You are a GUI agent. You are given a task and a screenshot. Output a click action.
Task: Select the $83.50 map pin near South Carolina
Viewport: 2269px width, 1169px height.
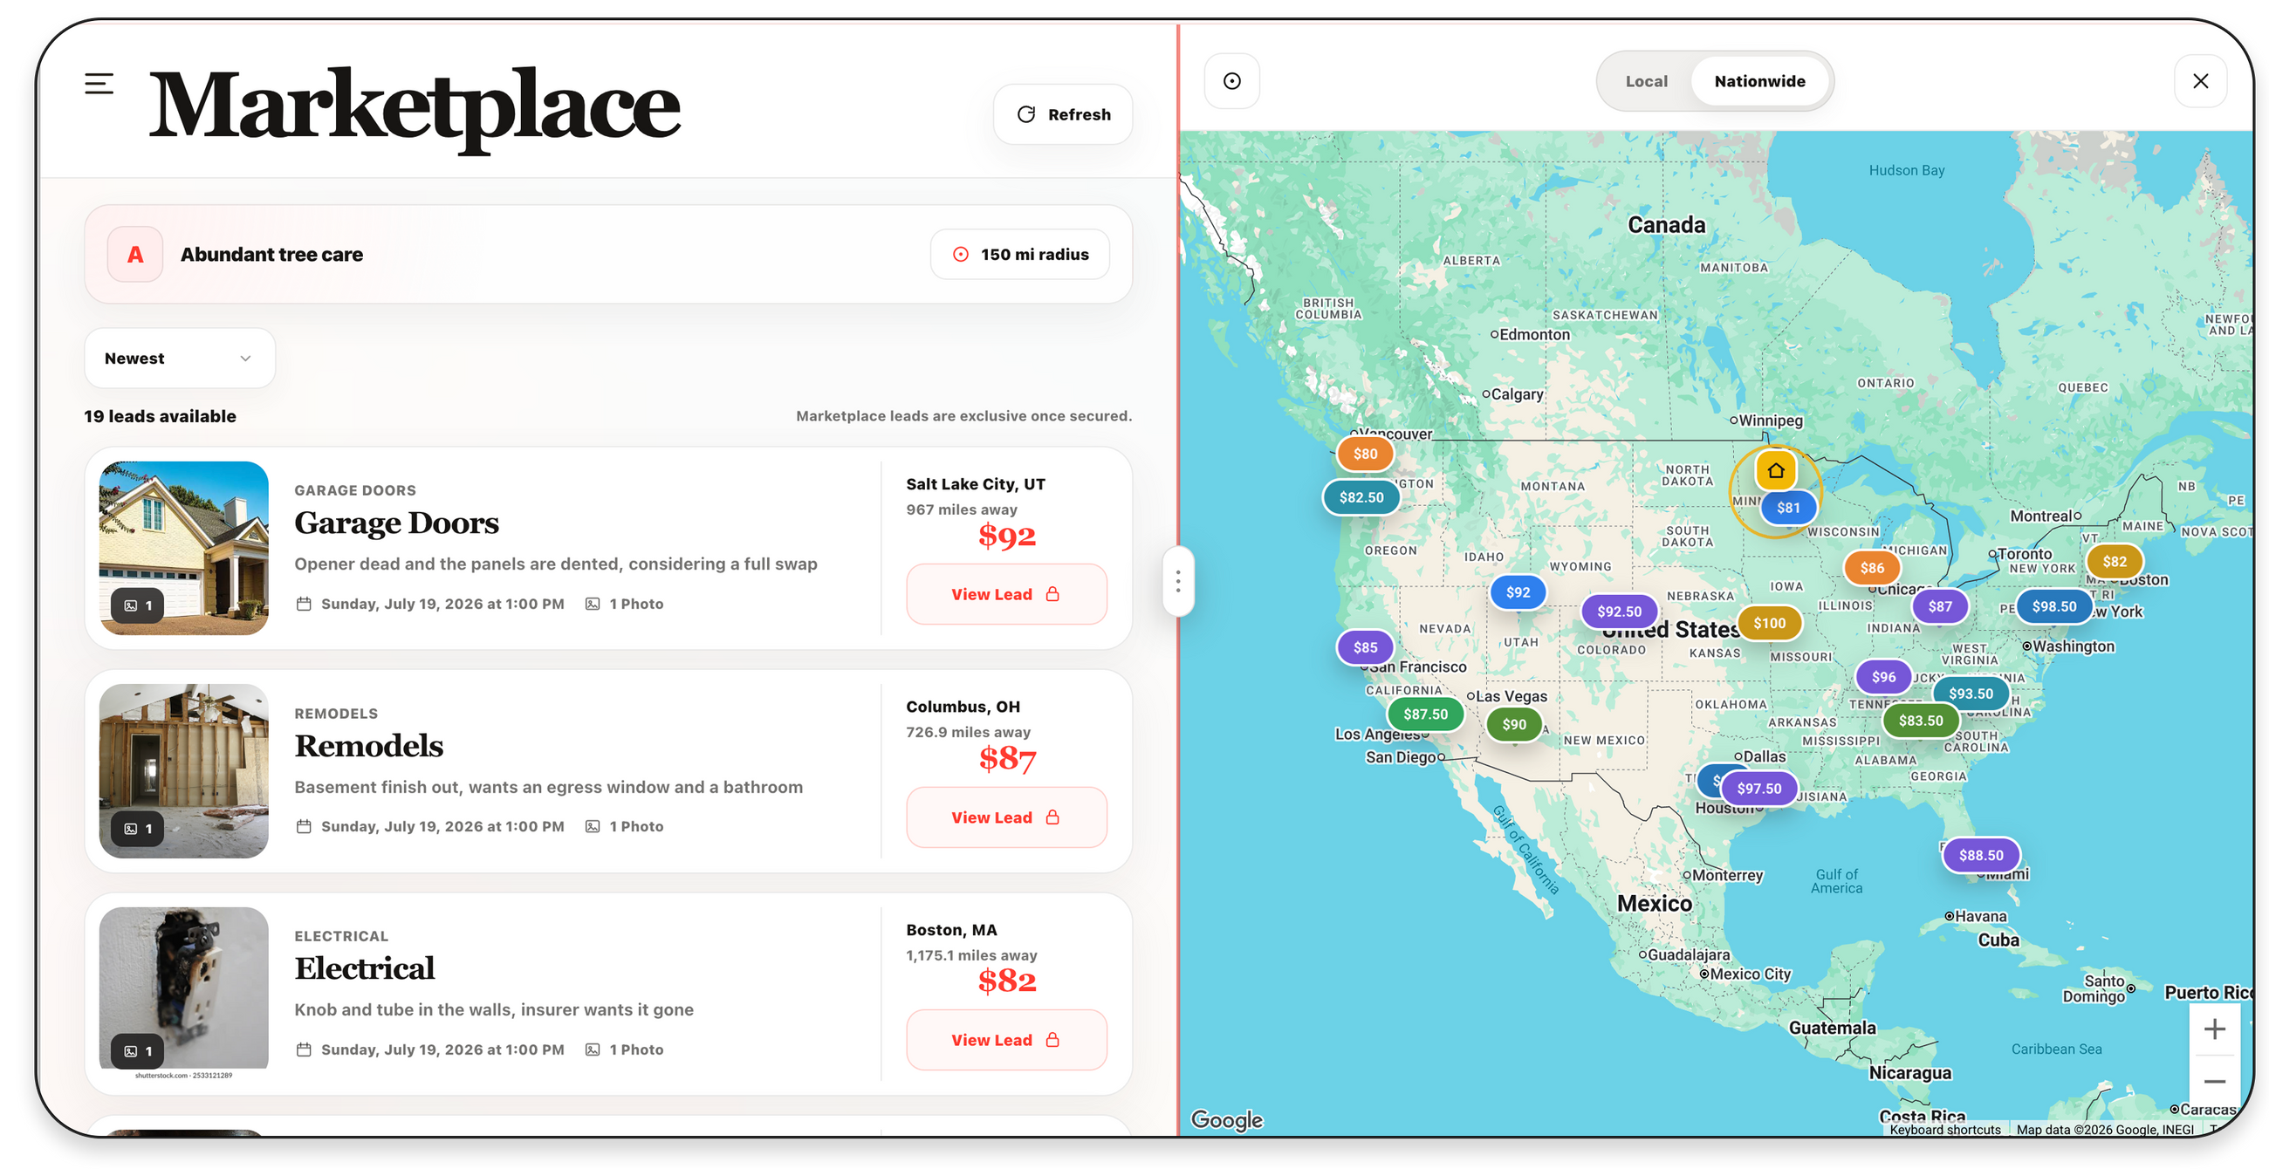pos(1919,721)
